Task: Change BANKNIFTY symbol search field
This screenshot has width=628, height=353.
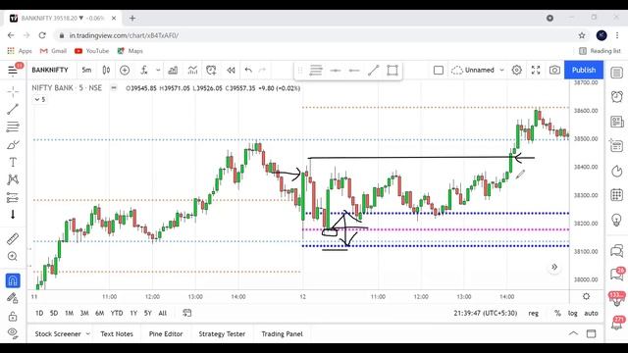Action: 50,70
